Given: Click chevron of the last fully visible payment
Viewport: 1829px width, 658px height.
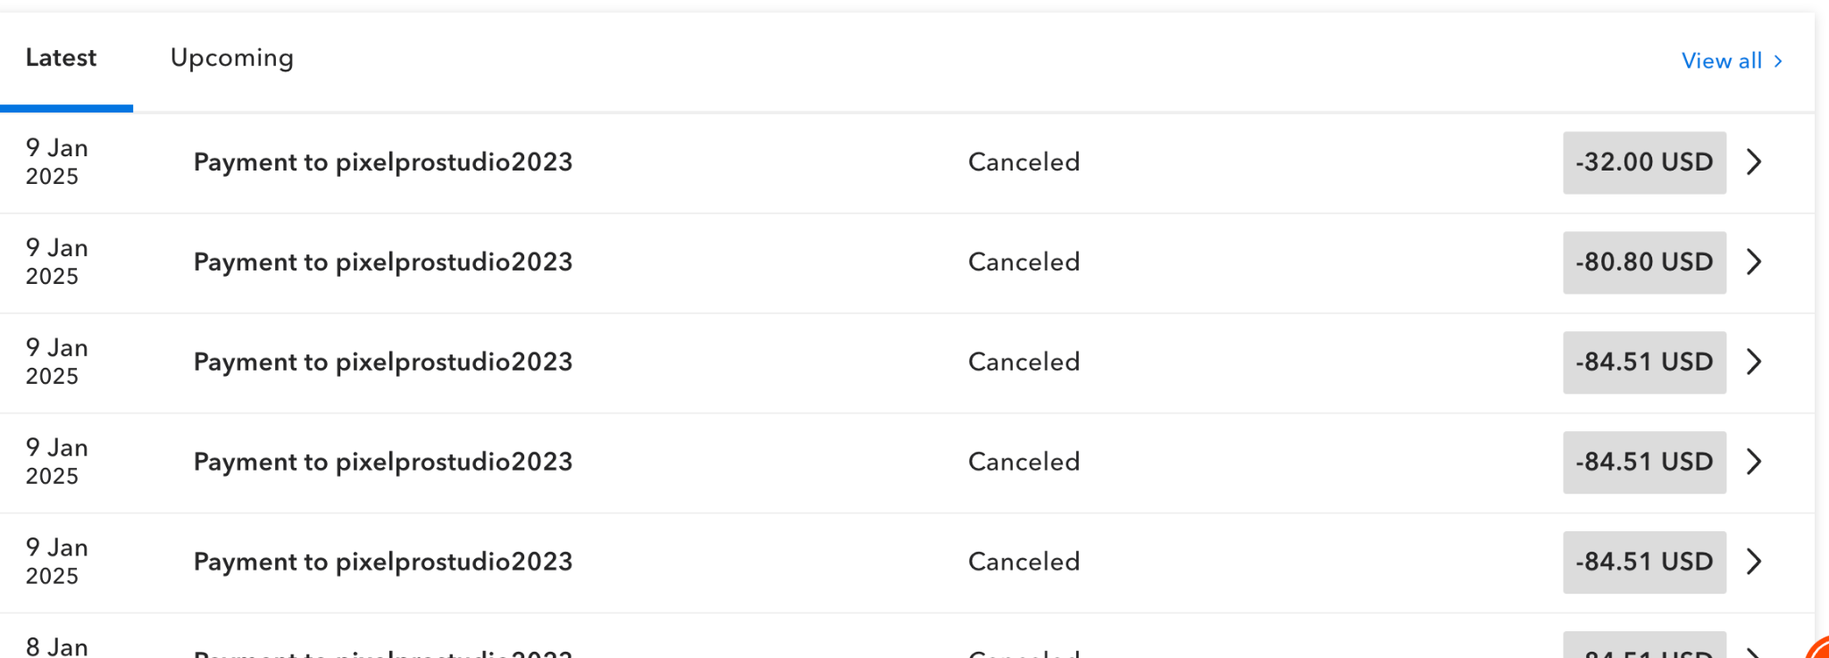Looking at the screenshot, I should 1754,562.
